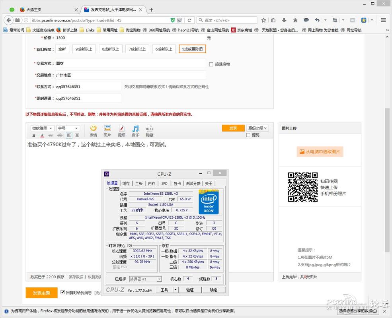Image resolution: width=392 pixels, height=318 pixels.
Task: Select condition 7成新以上
Action: click(137, 49)
